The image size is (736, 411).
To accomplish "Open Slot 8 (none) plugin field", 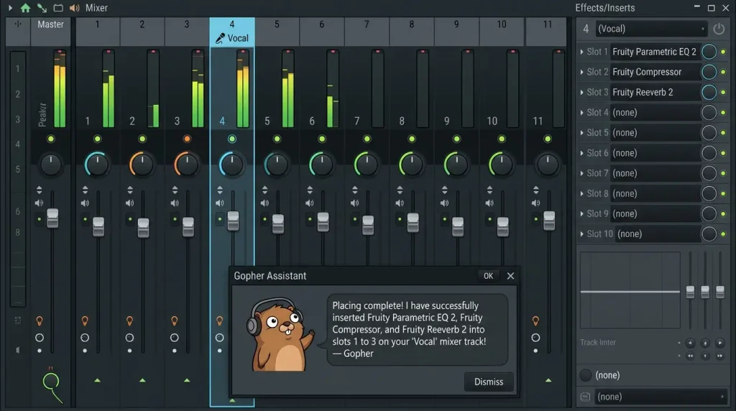I will click(x=655, y=193).
